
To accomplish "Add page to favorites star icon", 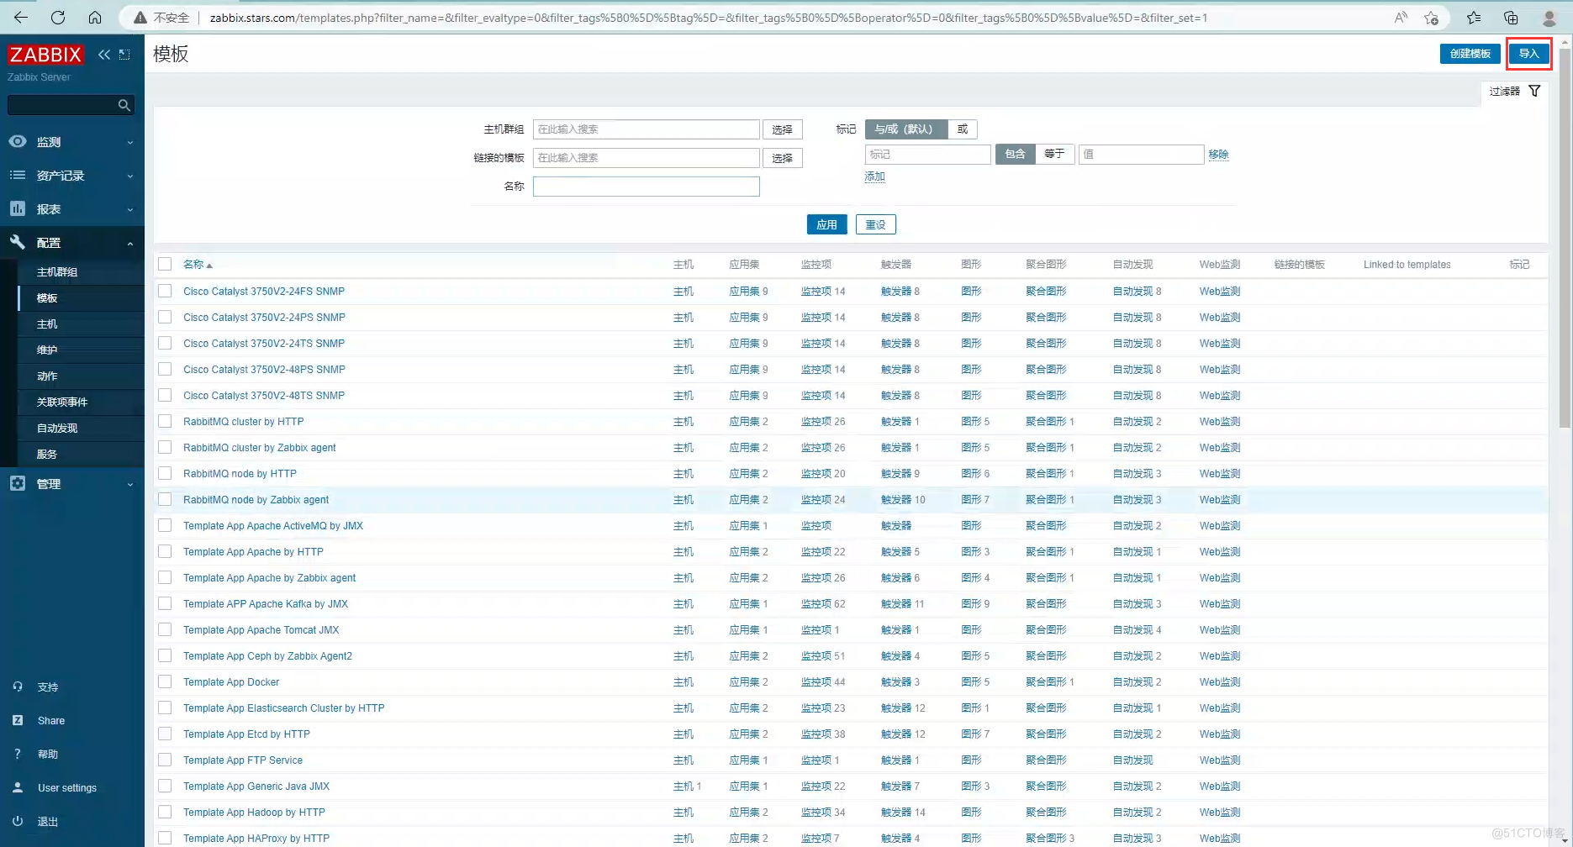I will (x=1432, y=18).
